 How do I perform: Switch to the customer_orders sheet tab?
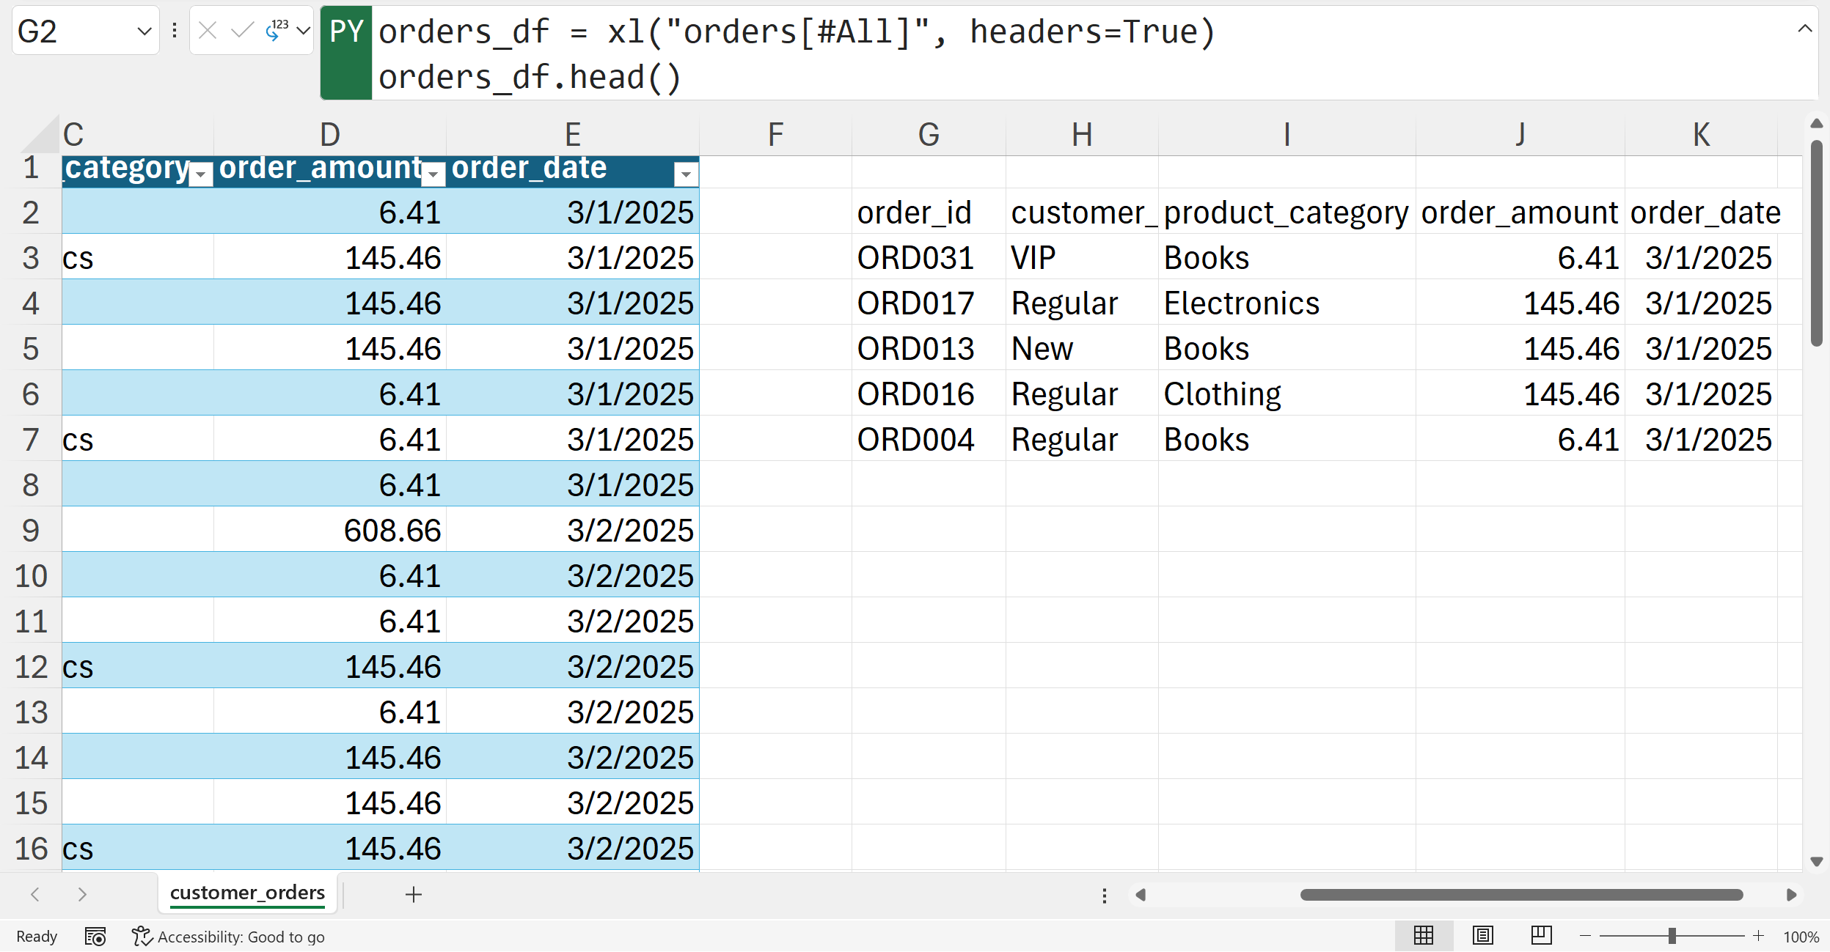(x=247, y=893)
